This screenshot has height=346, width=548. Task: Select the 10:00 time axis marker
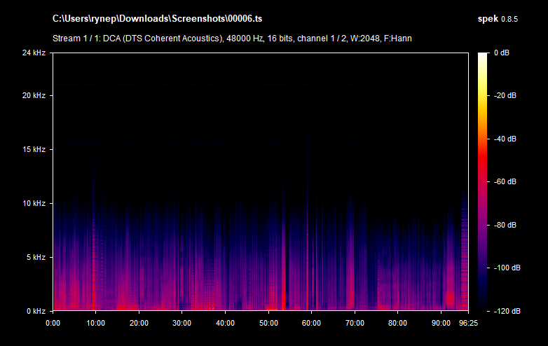[x=96, y=323]
